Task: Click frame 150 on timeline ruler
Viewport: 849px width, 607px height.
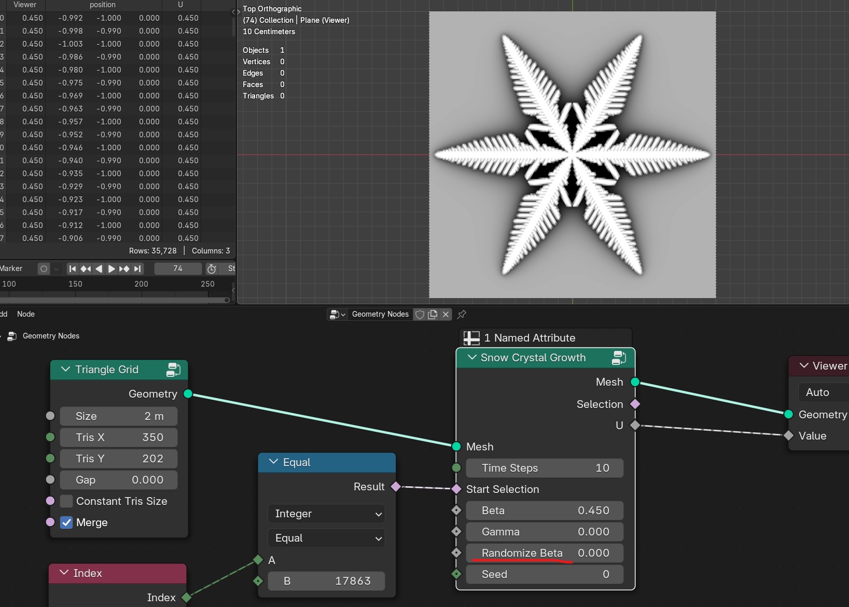Action: pos(75,284)
